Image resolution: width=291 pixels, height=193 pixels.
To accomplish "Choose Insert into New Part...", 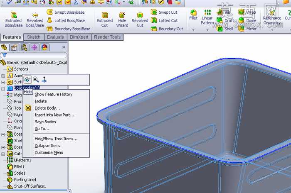I will click(x=54, y=115).
